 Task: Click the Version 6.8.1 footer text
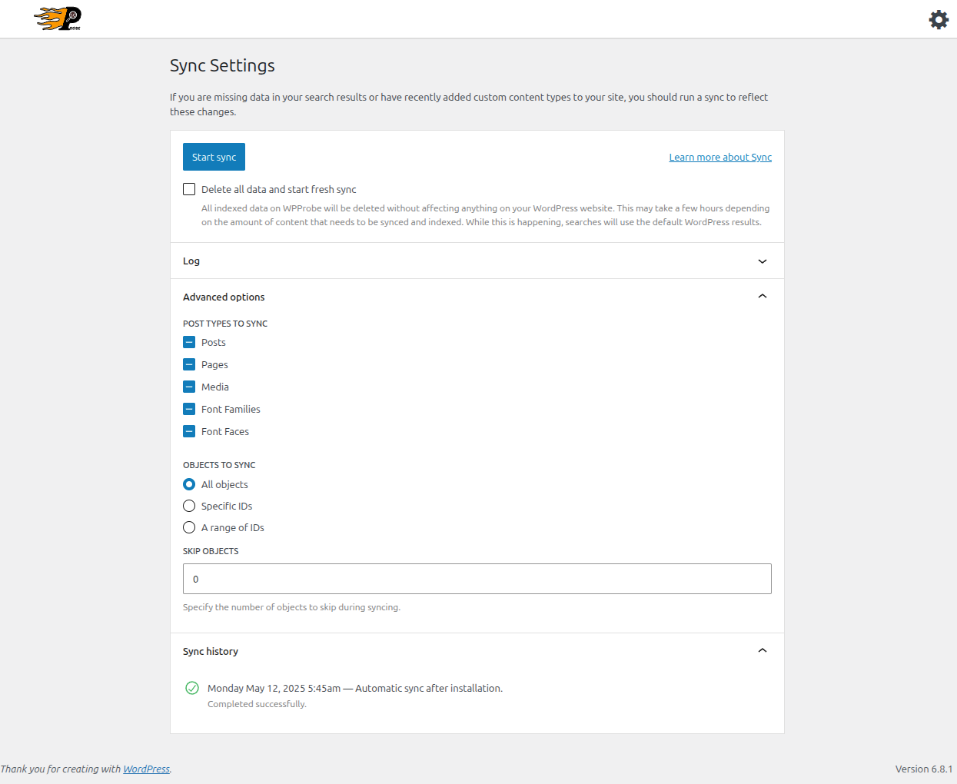click(x=923, y=769)
